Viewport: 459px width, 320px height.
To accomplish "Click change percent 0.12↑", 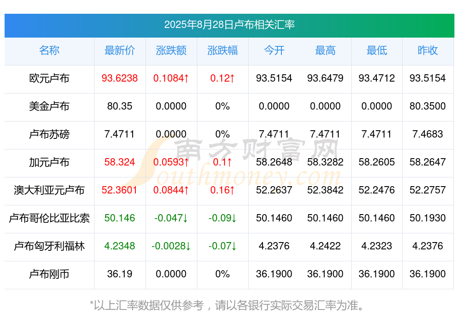I will pos(223,78).
